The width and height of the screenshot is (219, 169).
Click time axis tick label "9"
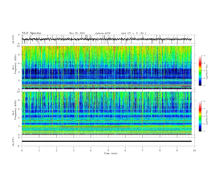177,150
